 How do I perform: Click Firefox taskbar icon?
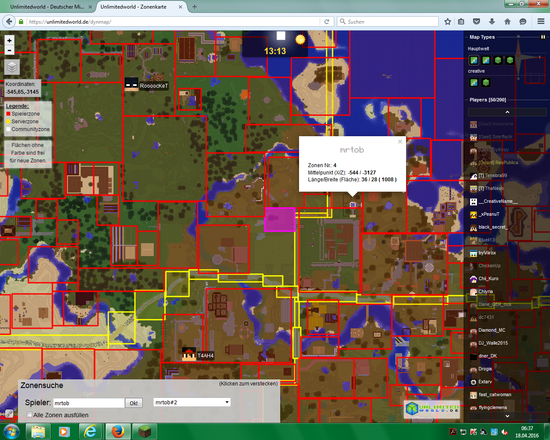coord(117,431)
